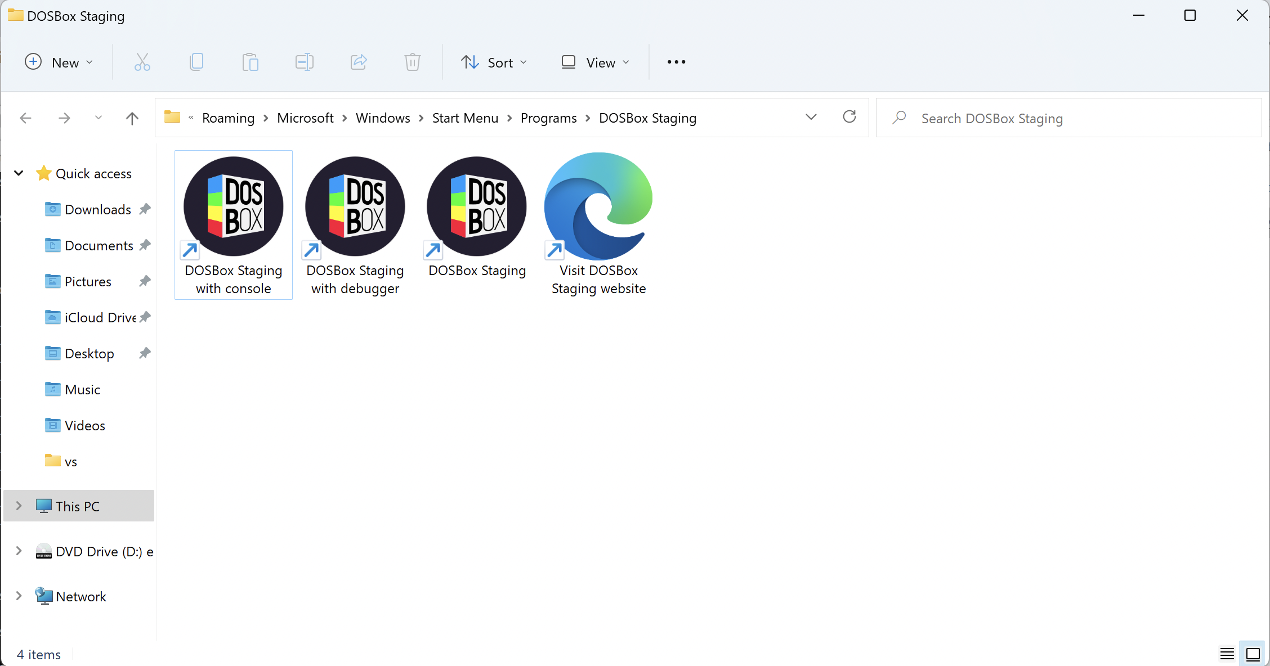Click the search magnifier icon
This screenshot has width=1270, height=666.
coord(899,118)
